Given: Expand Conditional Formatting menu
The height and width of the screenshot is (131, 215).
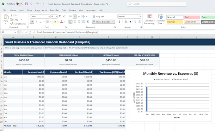Looking at the screenshot, I should [150, 20].
